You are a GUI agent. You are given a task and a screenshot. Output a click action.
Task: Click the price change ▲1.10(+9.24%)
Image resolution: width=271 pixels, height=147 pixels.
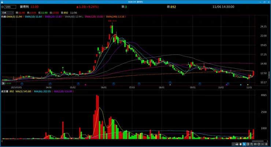[x=88, y=7]
